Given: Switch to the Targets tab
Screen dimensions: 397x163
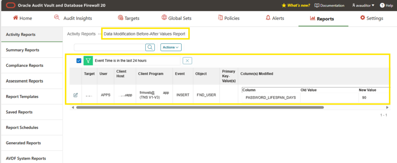Looking at the screenshot, I should (x=129, y=18).
